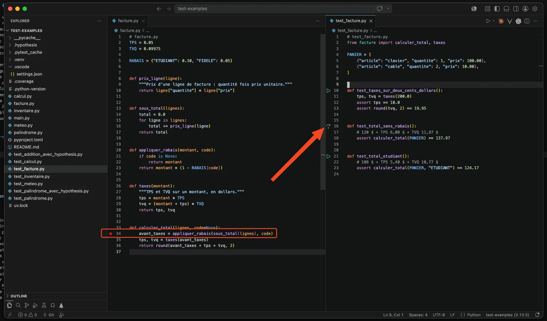547x321 pixels.
Task: Change indentation via Spaces: 4
Action: coord(418,315)
